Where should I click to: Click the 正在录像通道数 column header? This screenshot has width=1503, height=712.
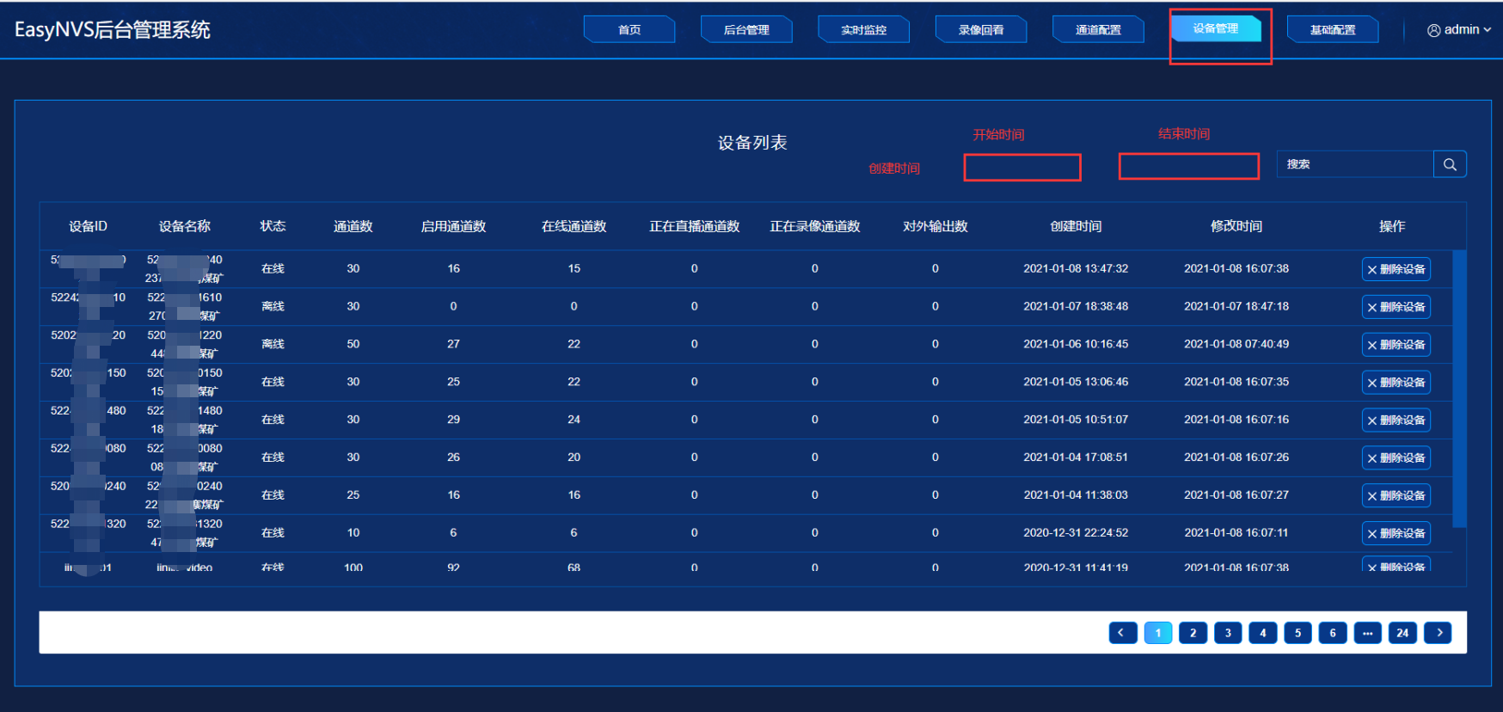coord(815,226)
